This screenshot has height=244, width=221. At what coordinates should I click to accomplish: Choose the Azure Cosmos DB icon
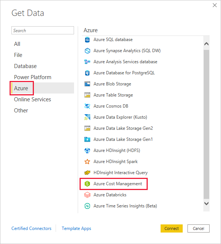click(x=87, y=106)
